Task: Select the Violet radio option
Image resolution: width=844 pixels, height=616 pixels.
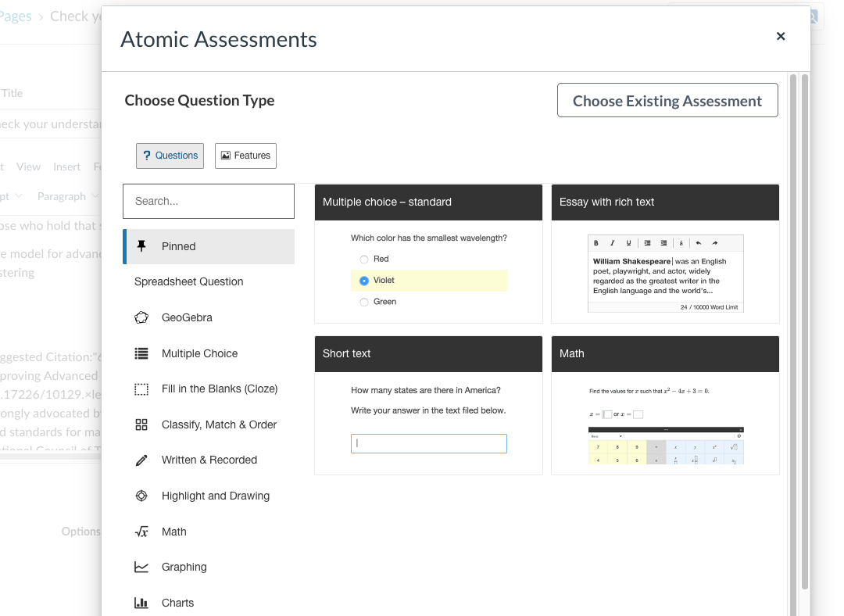Action: (364, 281)
